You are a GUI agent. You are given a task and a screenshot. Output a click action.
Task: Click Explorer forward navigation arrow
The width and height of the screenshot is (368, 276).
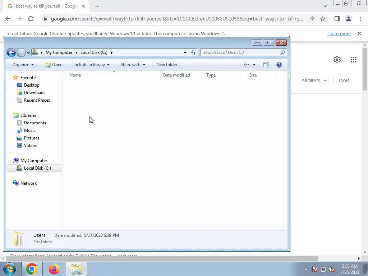tap(21, 52)
